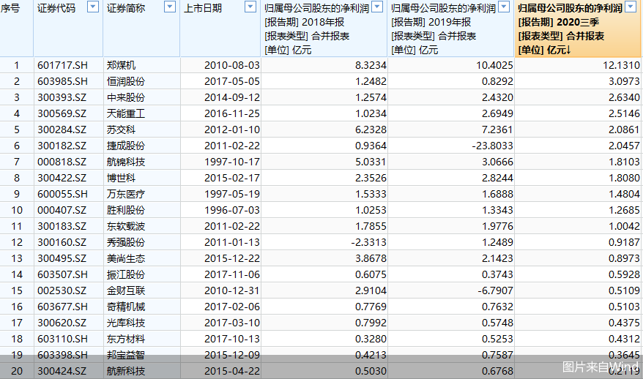The width and height of the screenshot is (643, 379).
Task: Select the 苏交科 name cell
Action: (121, 130)
